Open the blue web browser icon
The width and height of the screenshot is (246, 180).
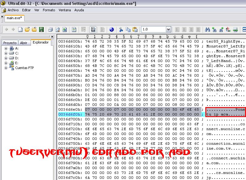(x=112, y=29)
